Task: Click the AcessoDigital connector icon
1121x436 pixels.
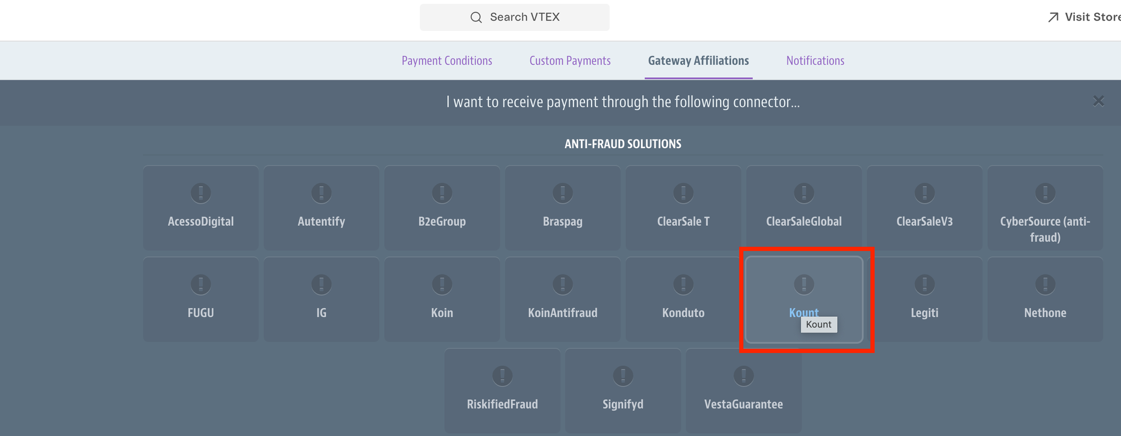Action: pos(201,193)
